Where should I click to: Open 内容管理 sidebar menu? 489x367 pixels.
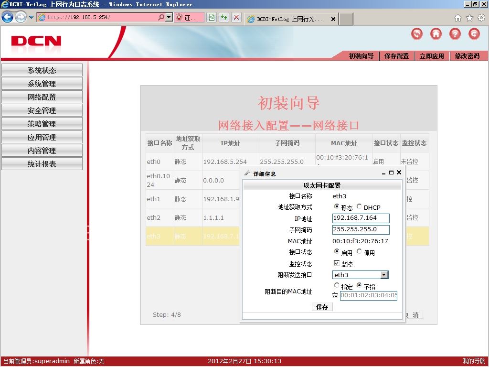(42, 151)
